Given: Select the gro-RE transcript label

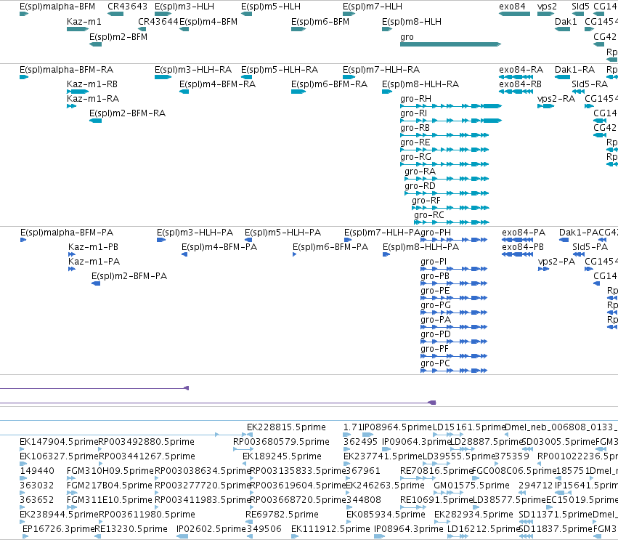Looking at the screenshot, I should (x=415, y=142).
